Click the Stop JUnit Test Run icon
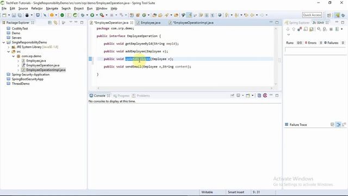This screenshot has height=196, width=348. [331, 29]
